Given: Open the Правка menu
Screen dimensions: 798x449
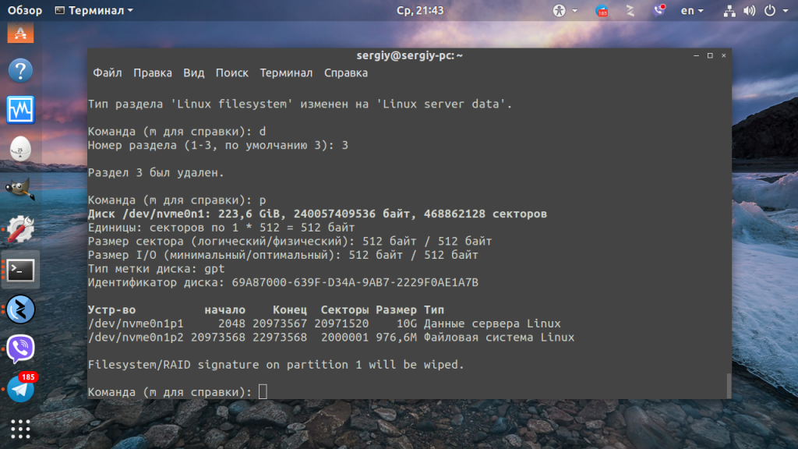Looking at the screenshot, I should point(153,72).
